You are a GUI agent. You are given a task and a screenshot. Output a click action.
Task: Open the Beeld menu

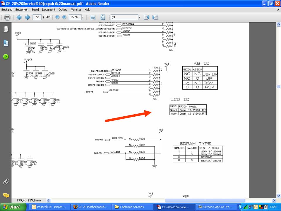click(35, 10)
